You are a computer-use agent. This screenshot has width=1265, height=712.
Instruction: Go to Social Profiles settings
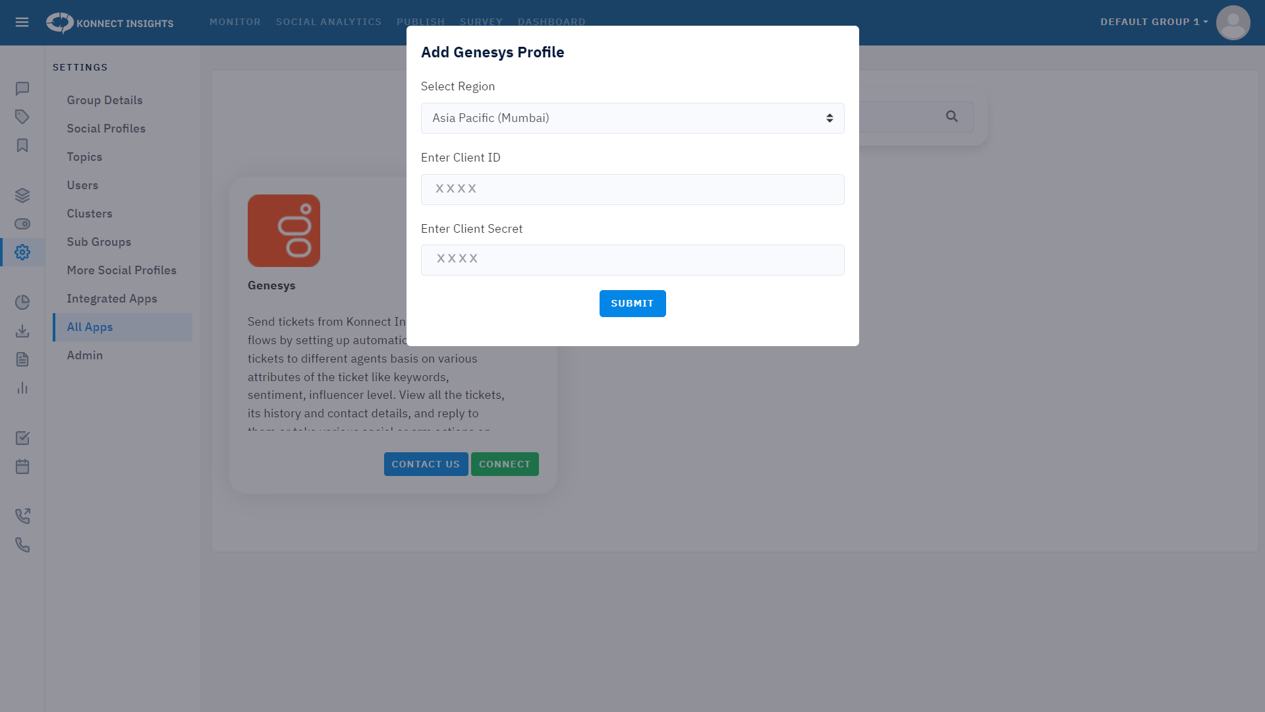point(106,129)
